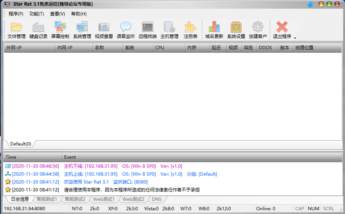Click 创建客户 build client icon
This screenshot has height=214, width=345.
[x=258, y=30]
